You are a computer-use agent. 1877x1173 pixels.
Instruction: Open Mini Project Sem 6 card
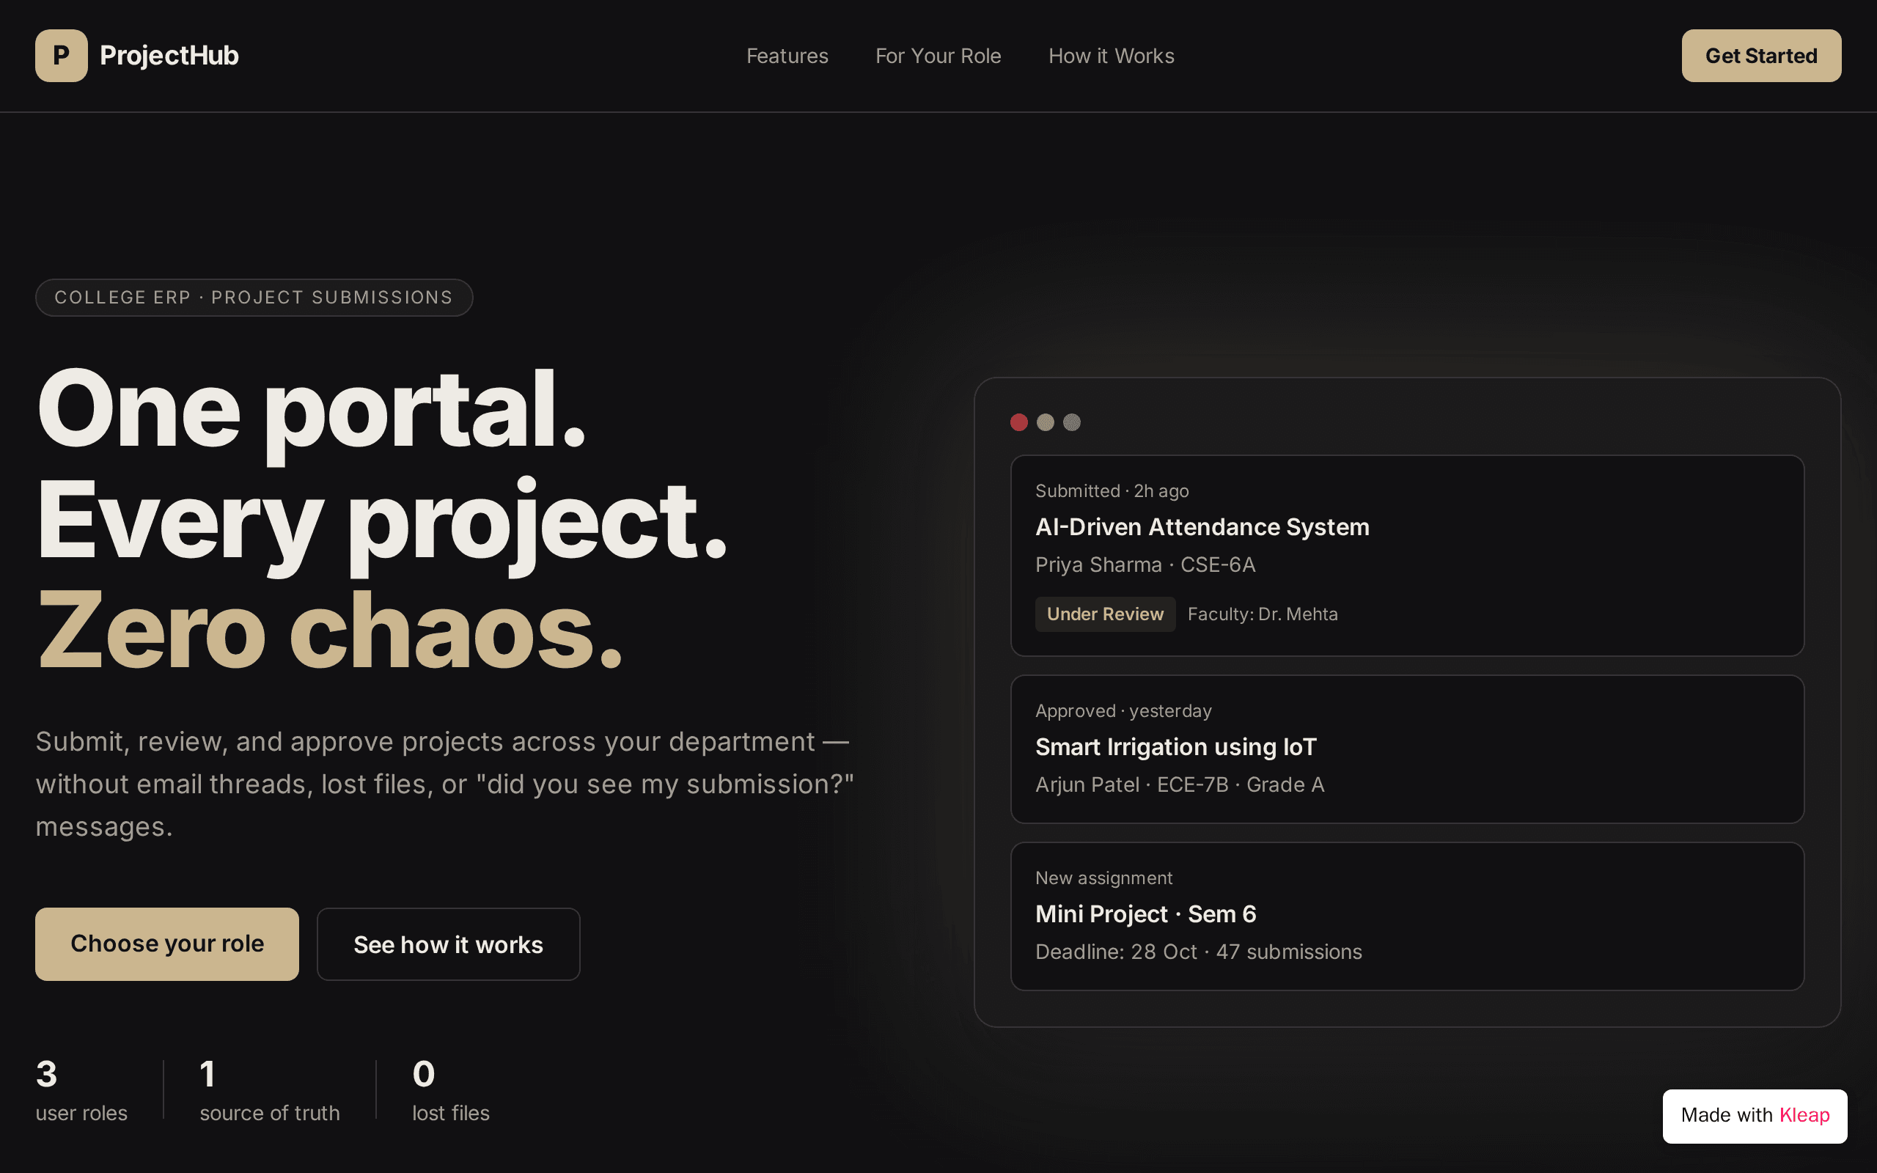pos(1407,916)
